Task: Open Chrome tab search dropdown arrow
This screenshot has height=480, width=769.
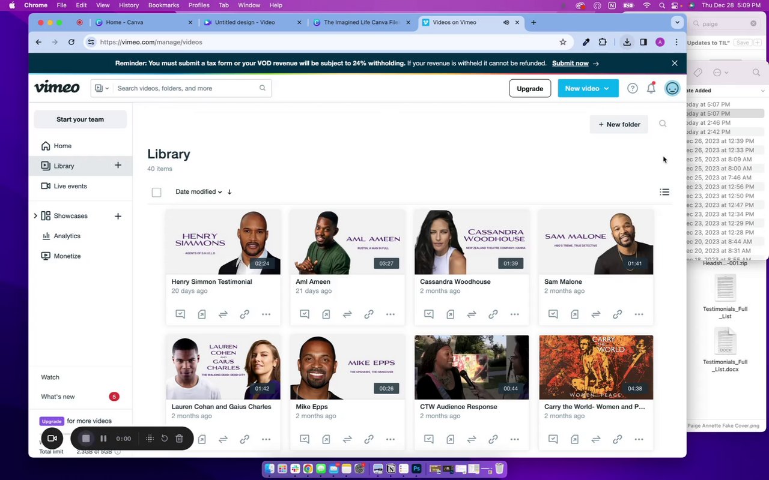Action: [x=677, y=23]
